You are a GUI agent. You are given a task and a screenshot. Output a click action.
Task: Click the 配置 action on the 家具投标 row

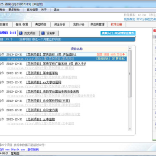[x=99, y=55]
